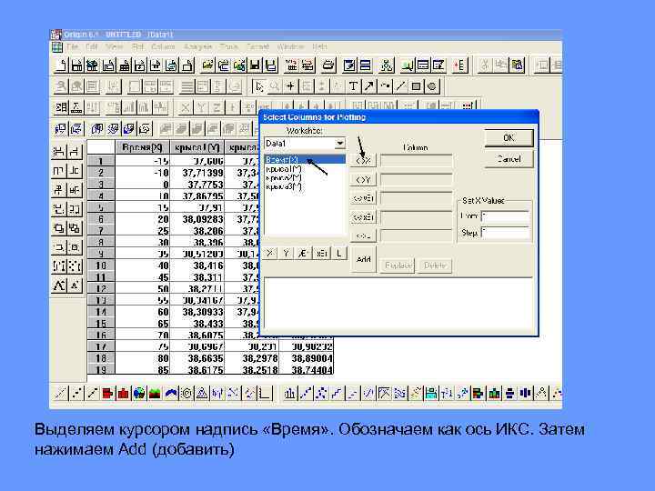Toggle the L column filter button
This screenshot has width=655, height=491.
[x=339, y=253]
